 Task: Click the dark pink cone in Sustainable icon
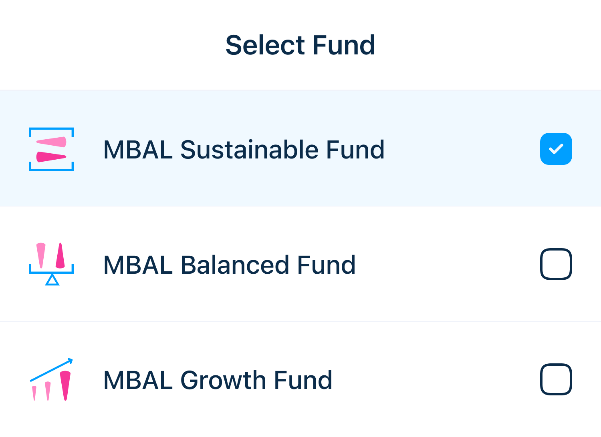[x=51, y=157]
